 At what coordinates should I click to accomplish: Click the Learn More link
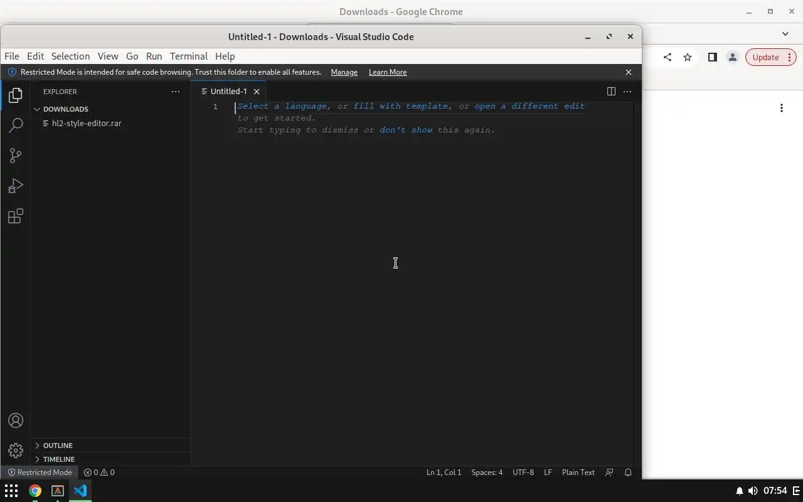pos(388,72)
